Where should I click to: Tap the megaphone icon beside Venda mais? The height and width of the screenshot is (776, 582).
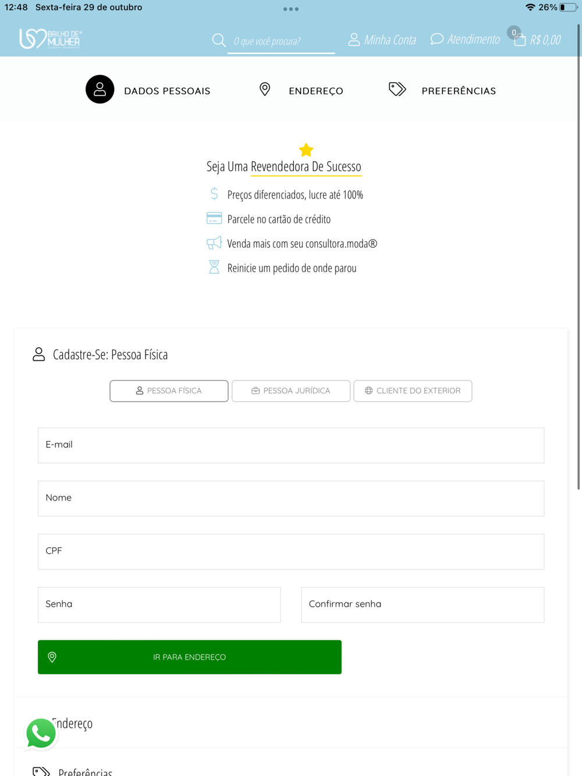(214, 243)
